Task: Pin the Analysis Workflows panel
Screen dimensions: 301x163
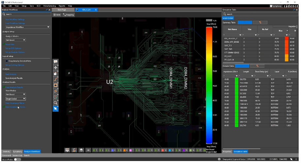Action: click(47, 10)
